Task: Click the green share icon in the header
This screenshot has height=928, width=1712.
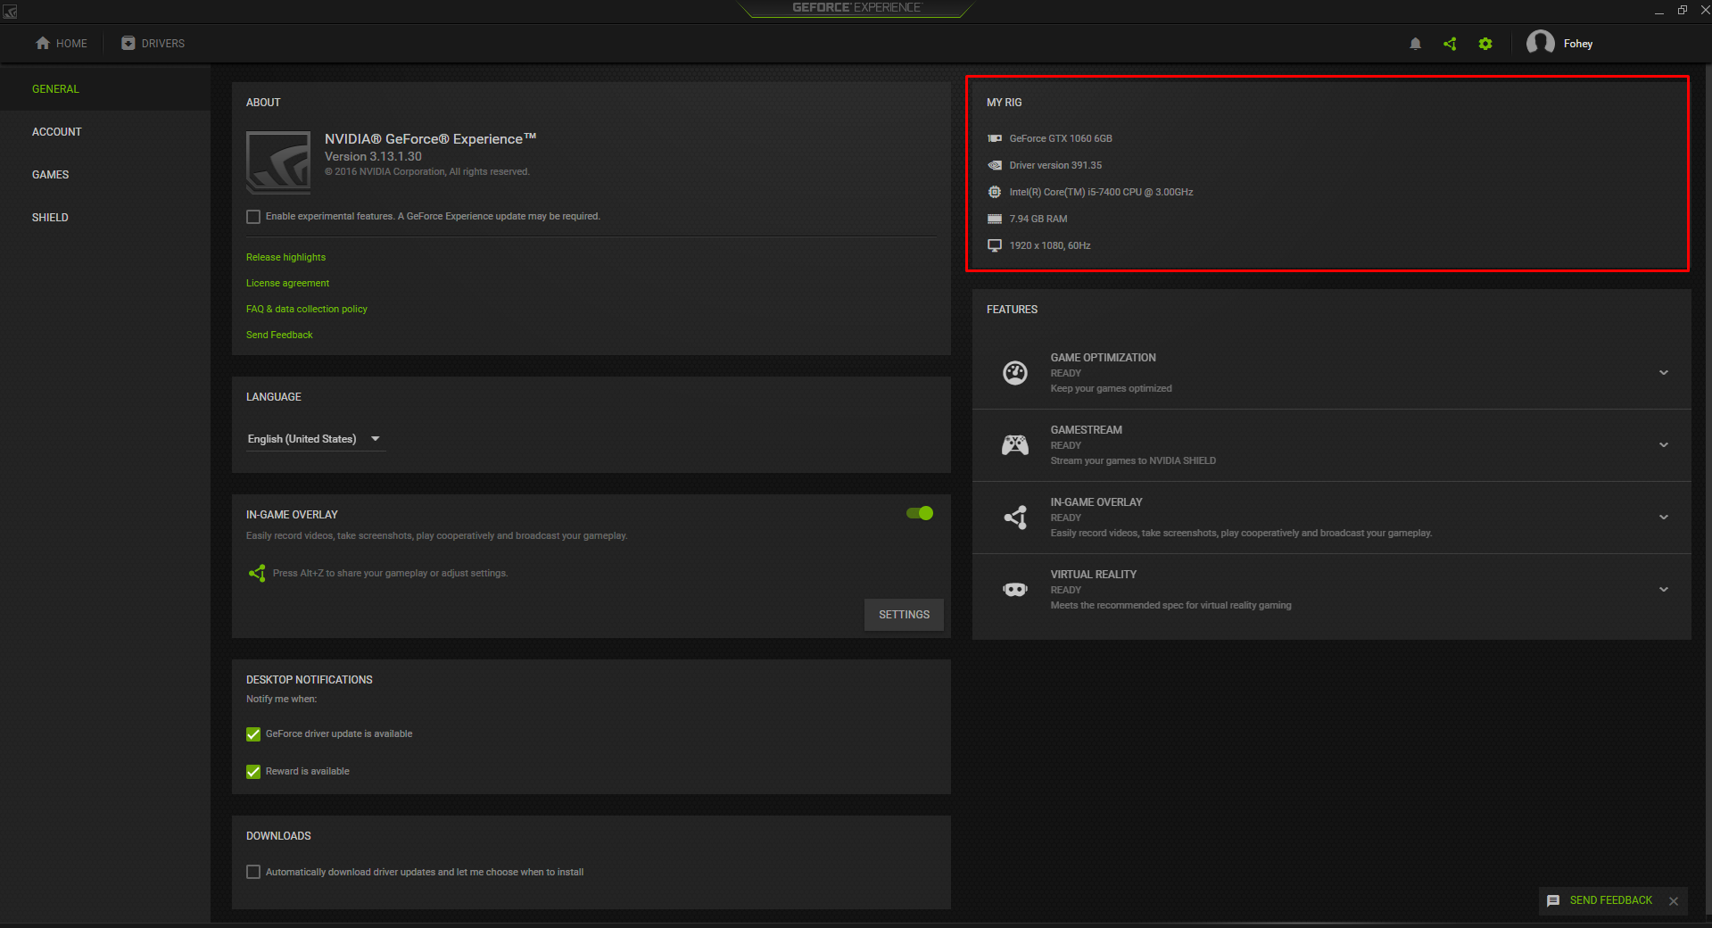Action: 1450,44
